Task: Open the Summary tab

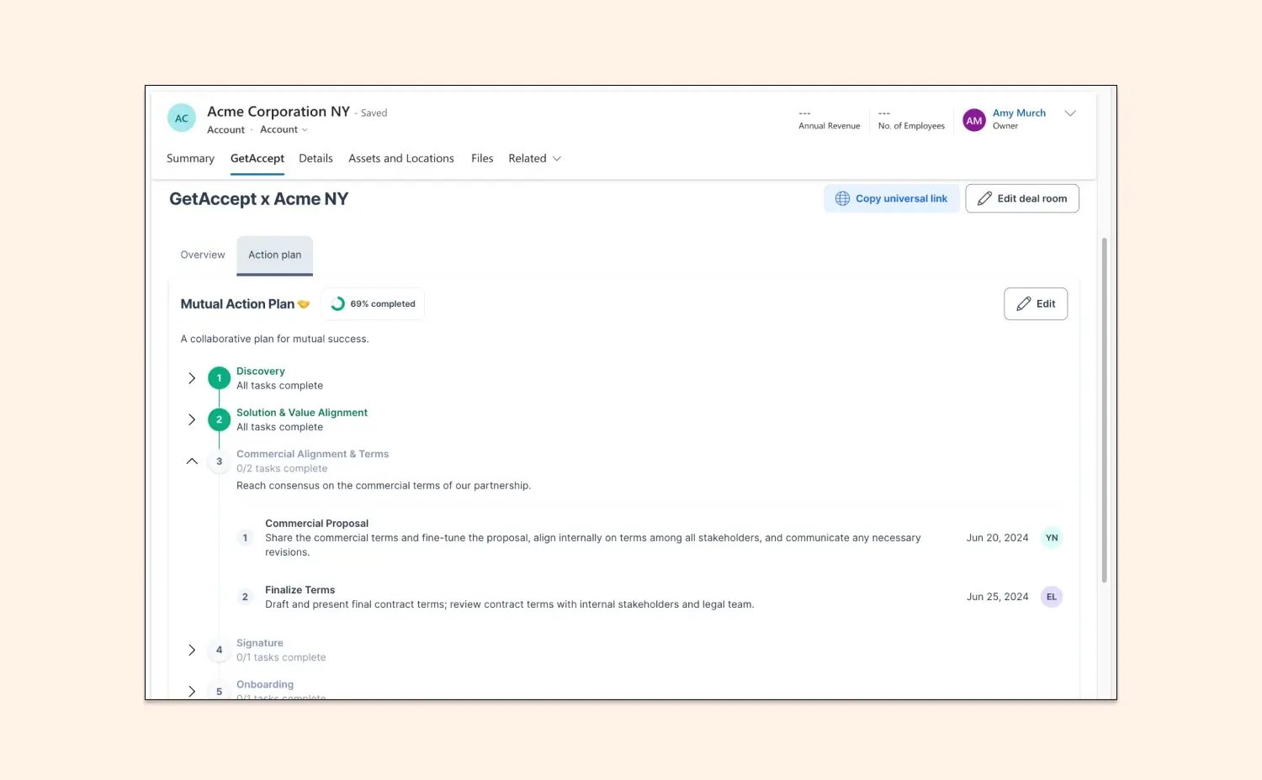Action: (x=190, y=158)
